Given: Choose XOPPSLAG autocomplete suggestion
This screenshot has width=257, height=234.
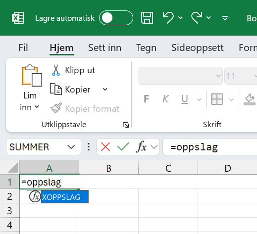Looking at the screenshot, I should tap(58, 197).
